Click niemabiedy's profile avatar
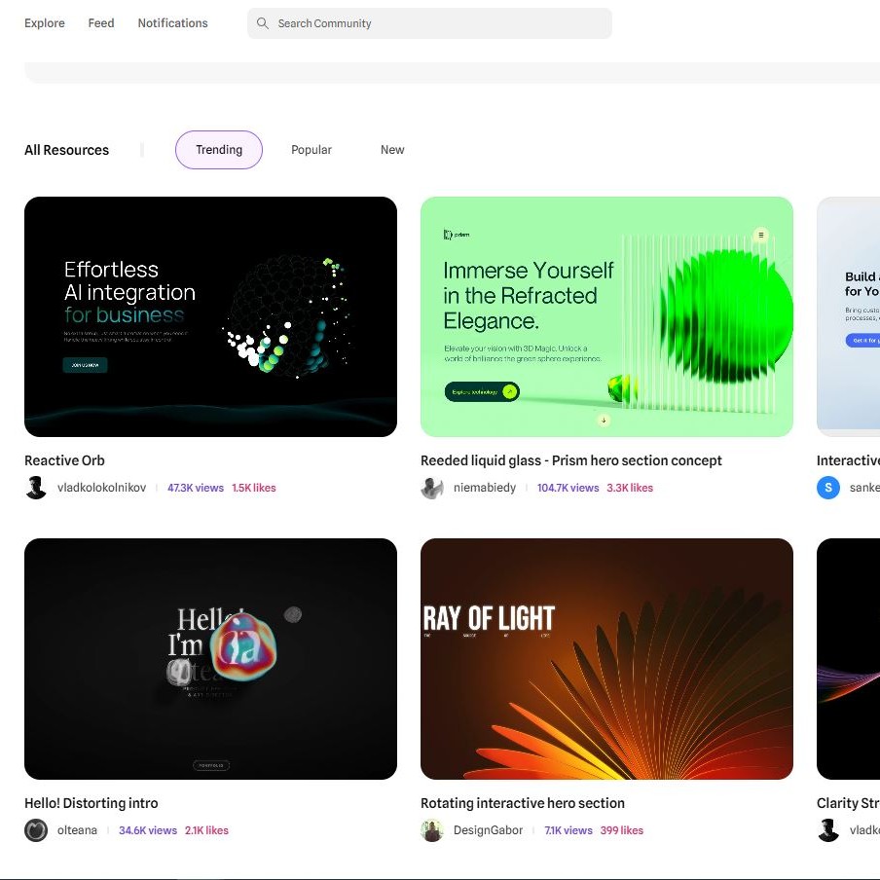 [x=432, y=488]
